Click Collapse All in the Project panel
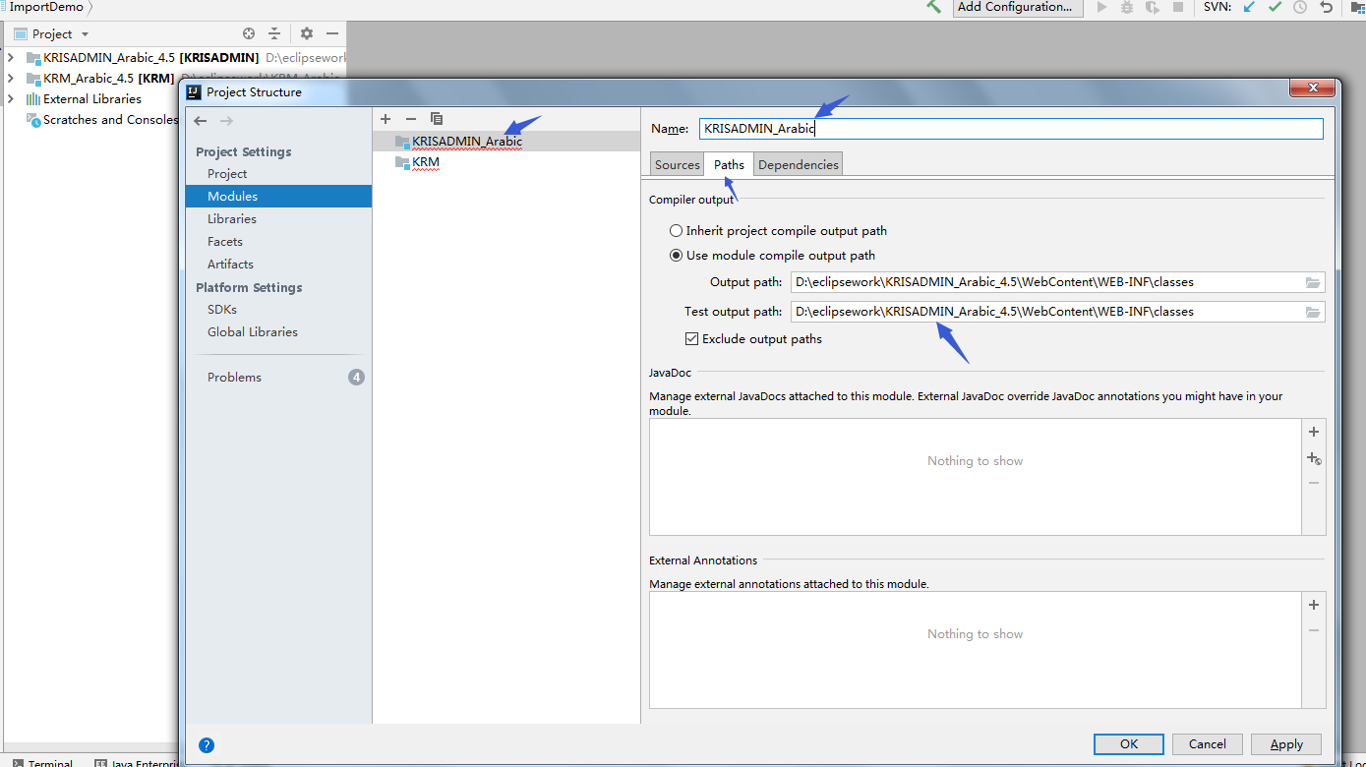1366x767 pixels. [274, 33]
